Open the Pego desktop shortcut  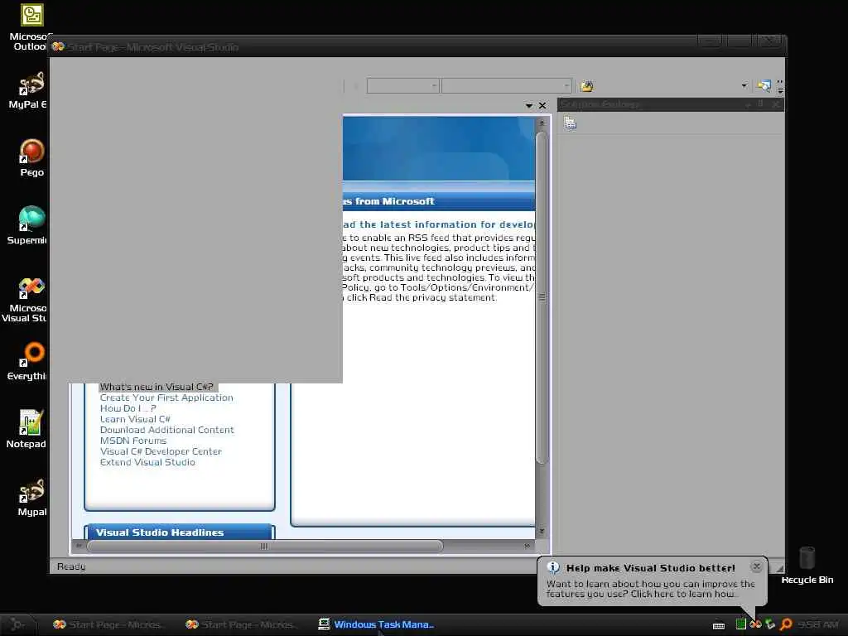pos(31,158)
